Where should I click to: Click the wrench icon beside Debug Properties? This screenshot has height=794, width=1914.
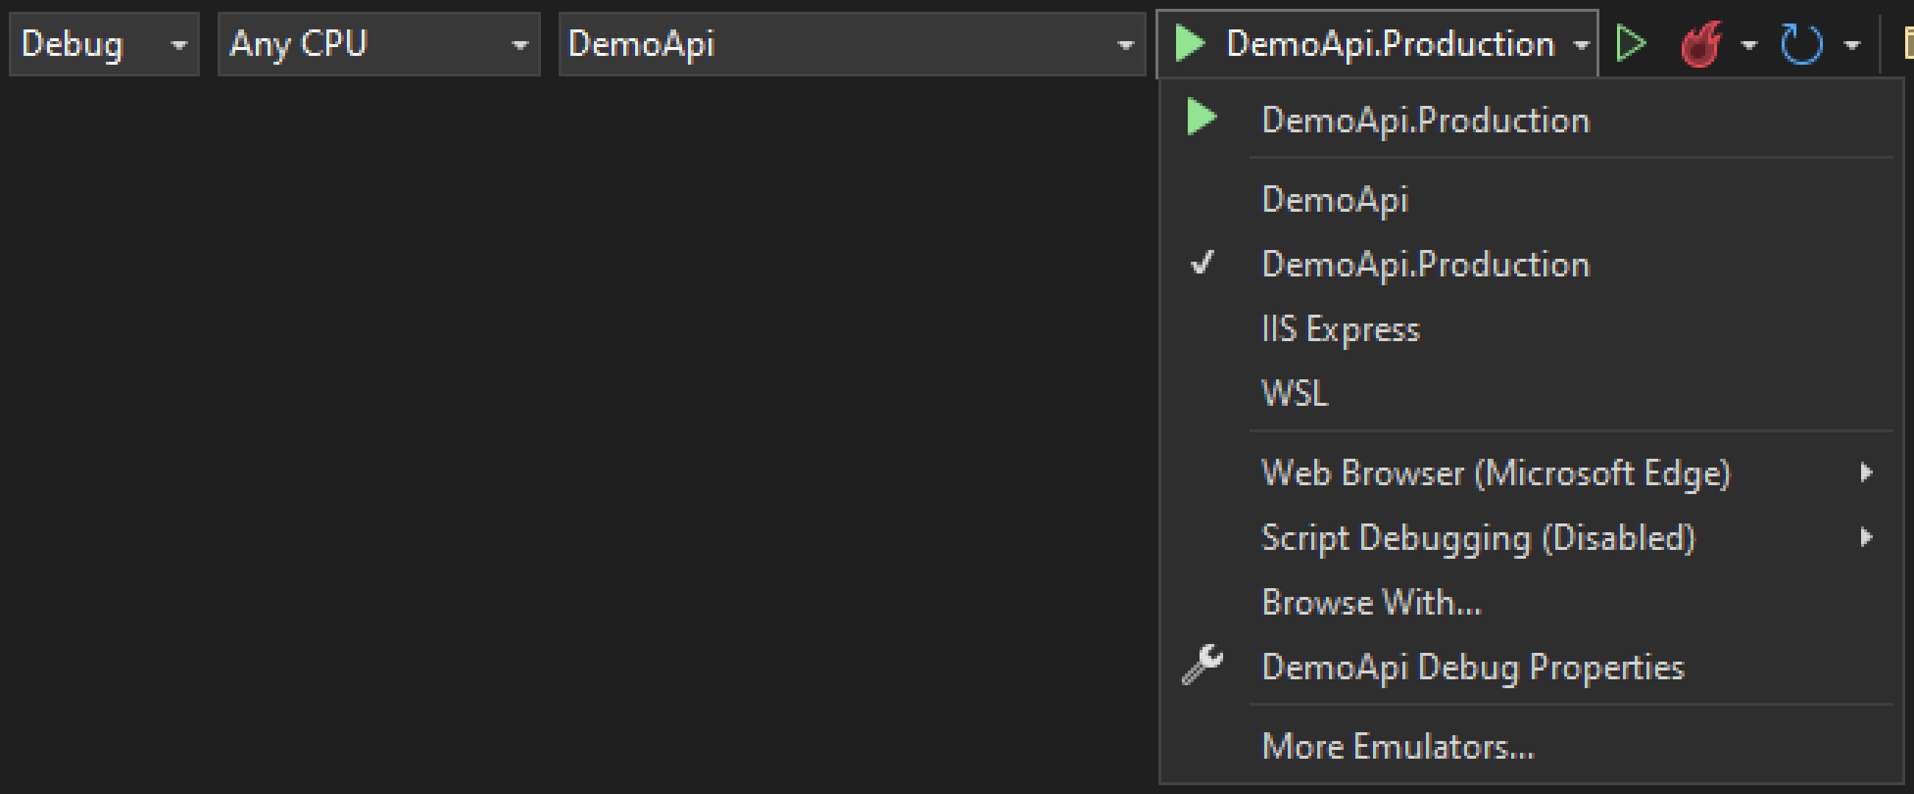pos(1202,664)
